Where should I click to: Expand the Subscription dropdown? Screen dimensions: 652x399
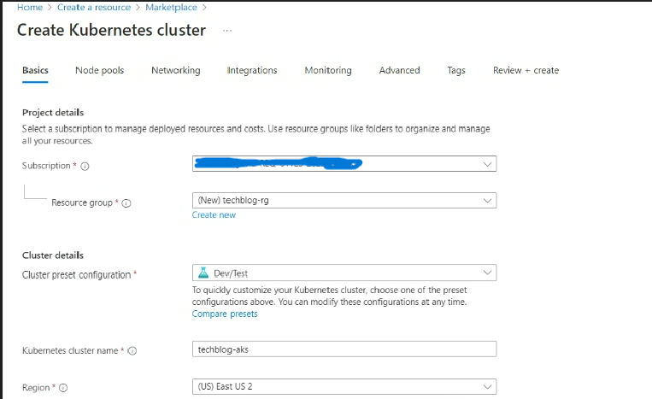tap(487, 164)
